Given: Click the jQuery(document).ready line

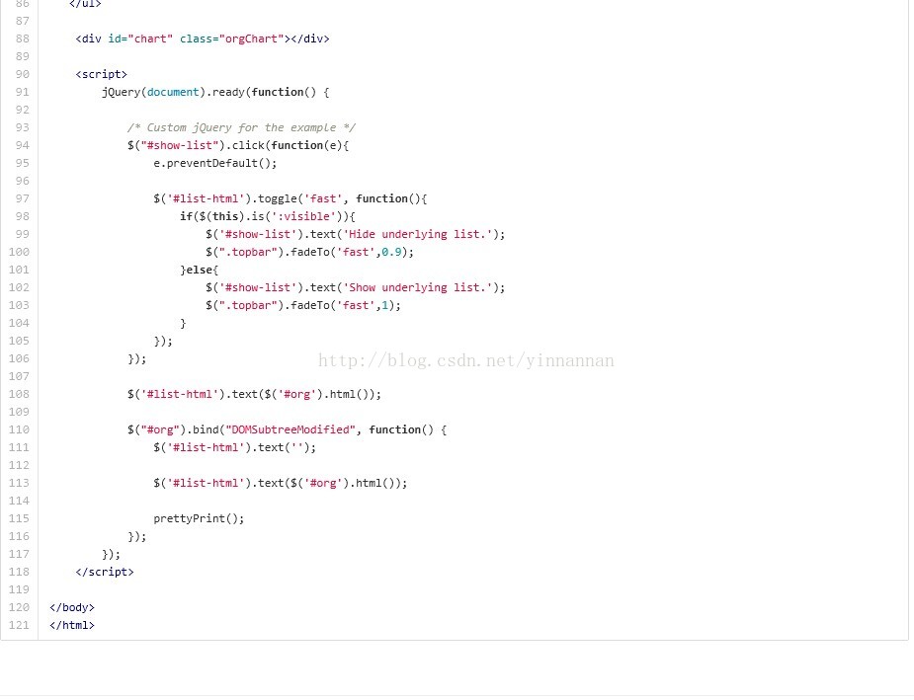Looking at the screenshot, I should tap(215, 92).
